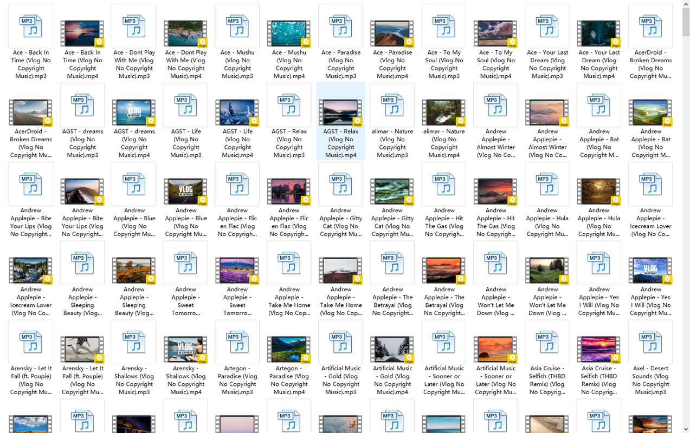Select the Andrew Applepie - Almost Winter video thumbnail
The height and width of the screenshot is (433, 690).
[x=547, y=113]
